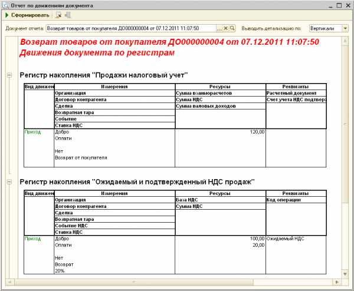Click the vertical scrollbar thumb
This screenshot has height=291, width=354.
click(345, 124)
